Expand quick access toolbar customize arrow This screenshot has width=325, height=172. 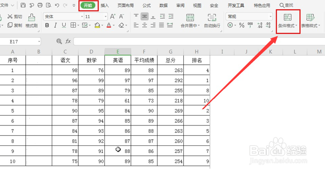coord(74,6)
